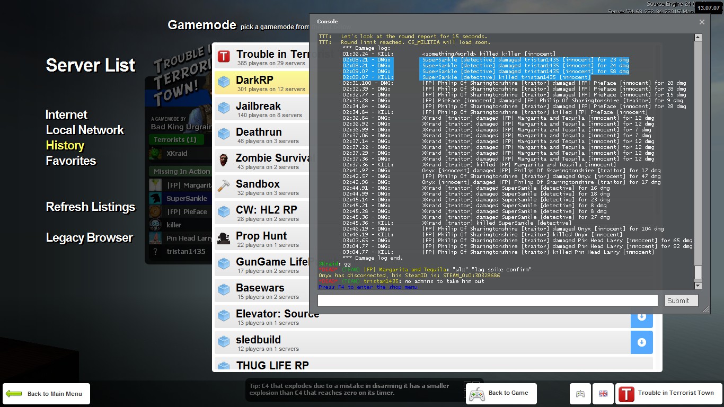The width and height of the screenshot is (724, 407).
Task: Show the History server list
Action: (x=65, y=145)
